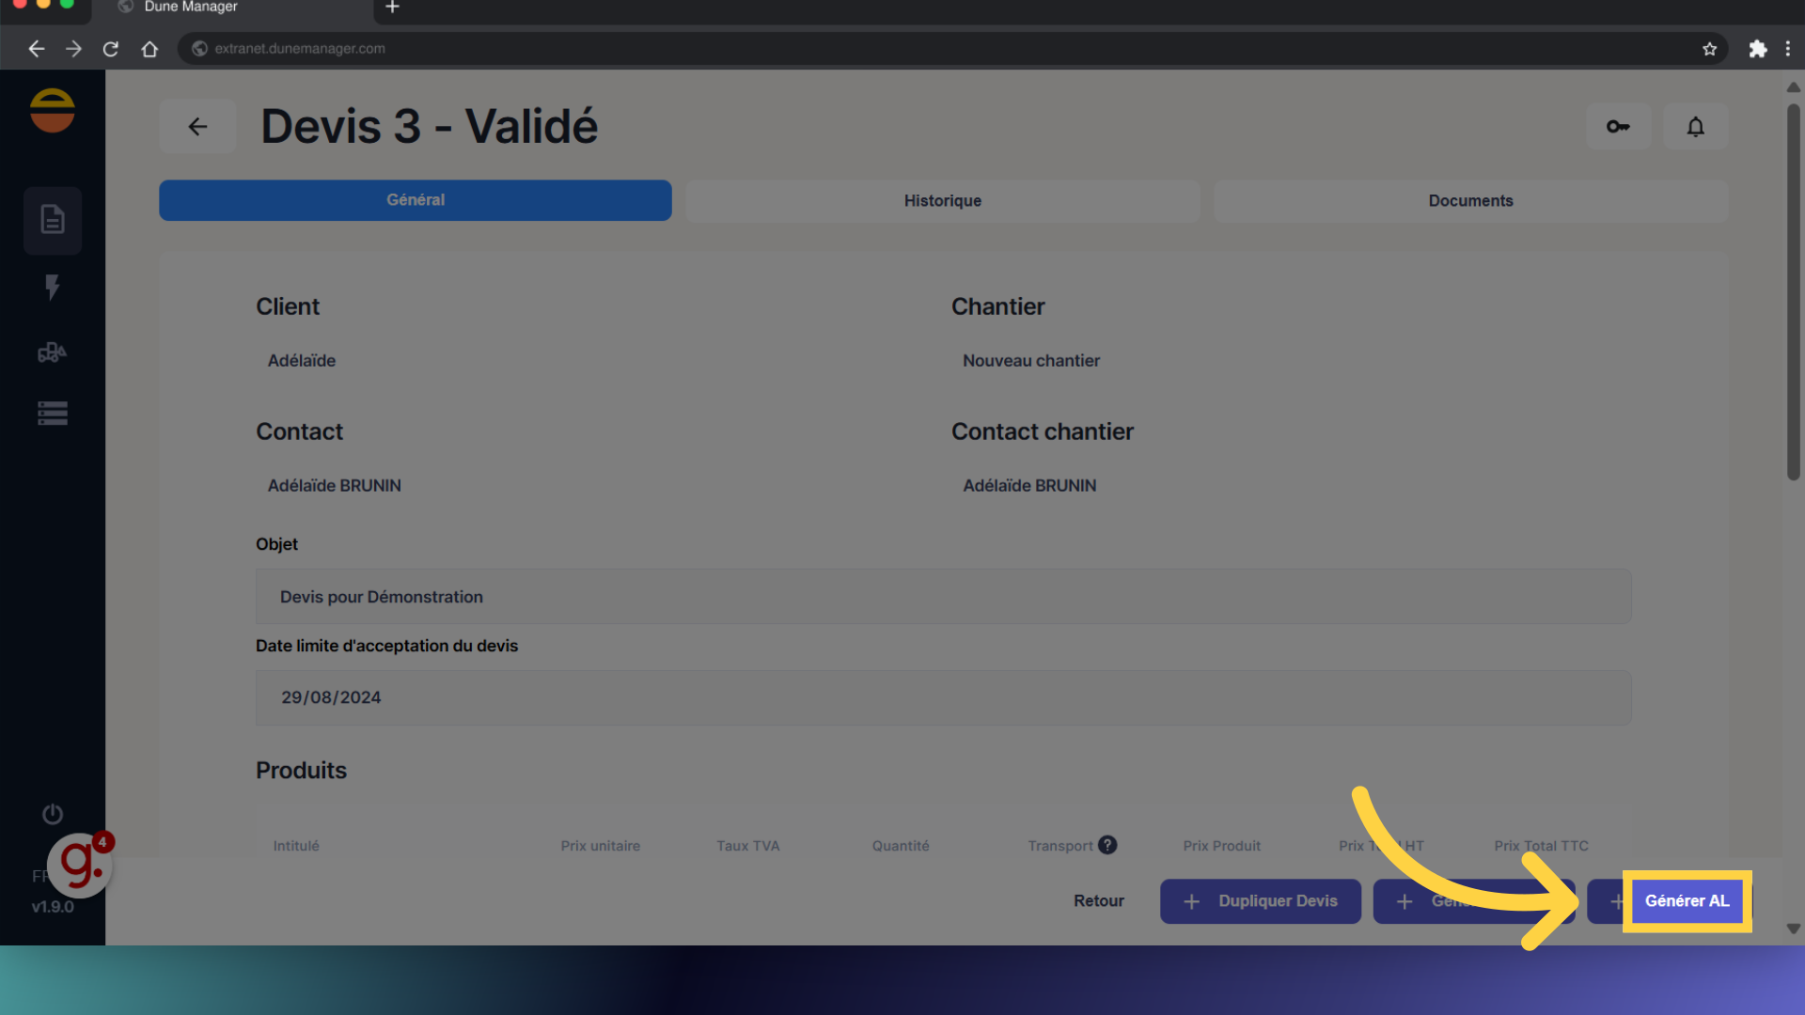This screenshot has width=1805, height=1015.
Task: Click the Transport help question mark icon
Action: coord(1107,845)
